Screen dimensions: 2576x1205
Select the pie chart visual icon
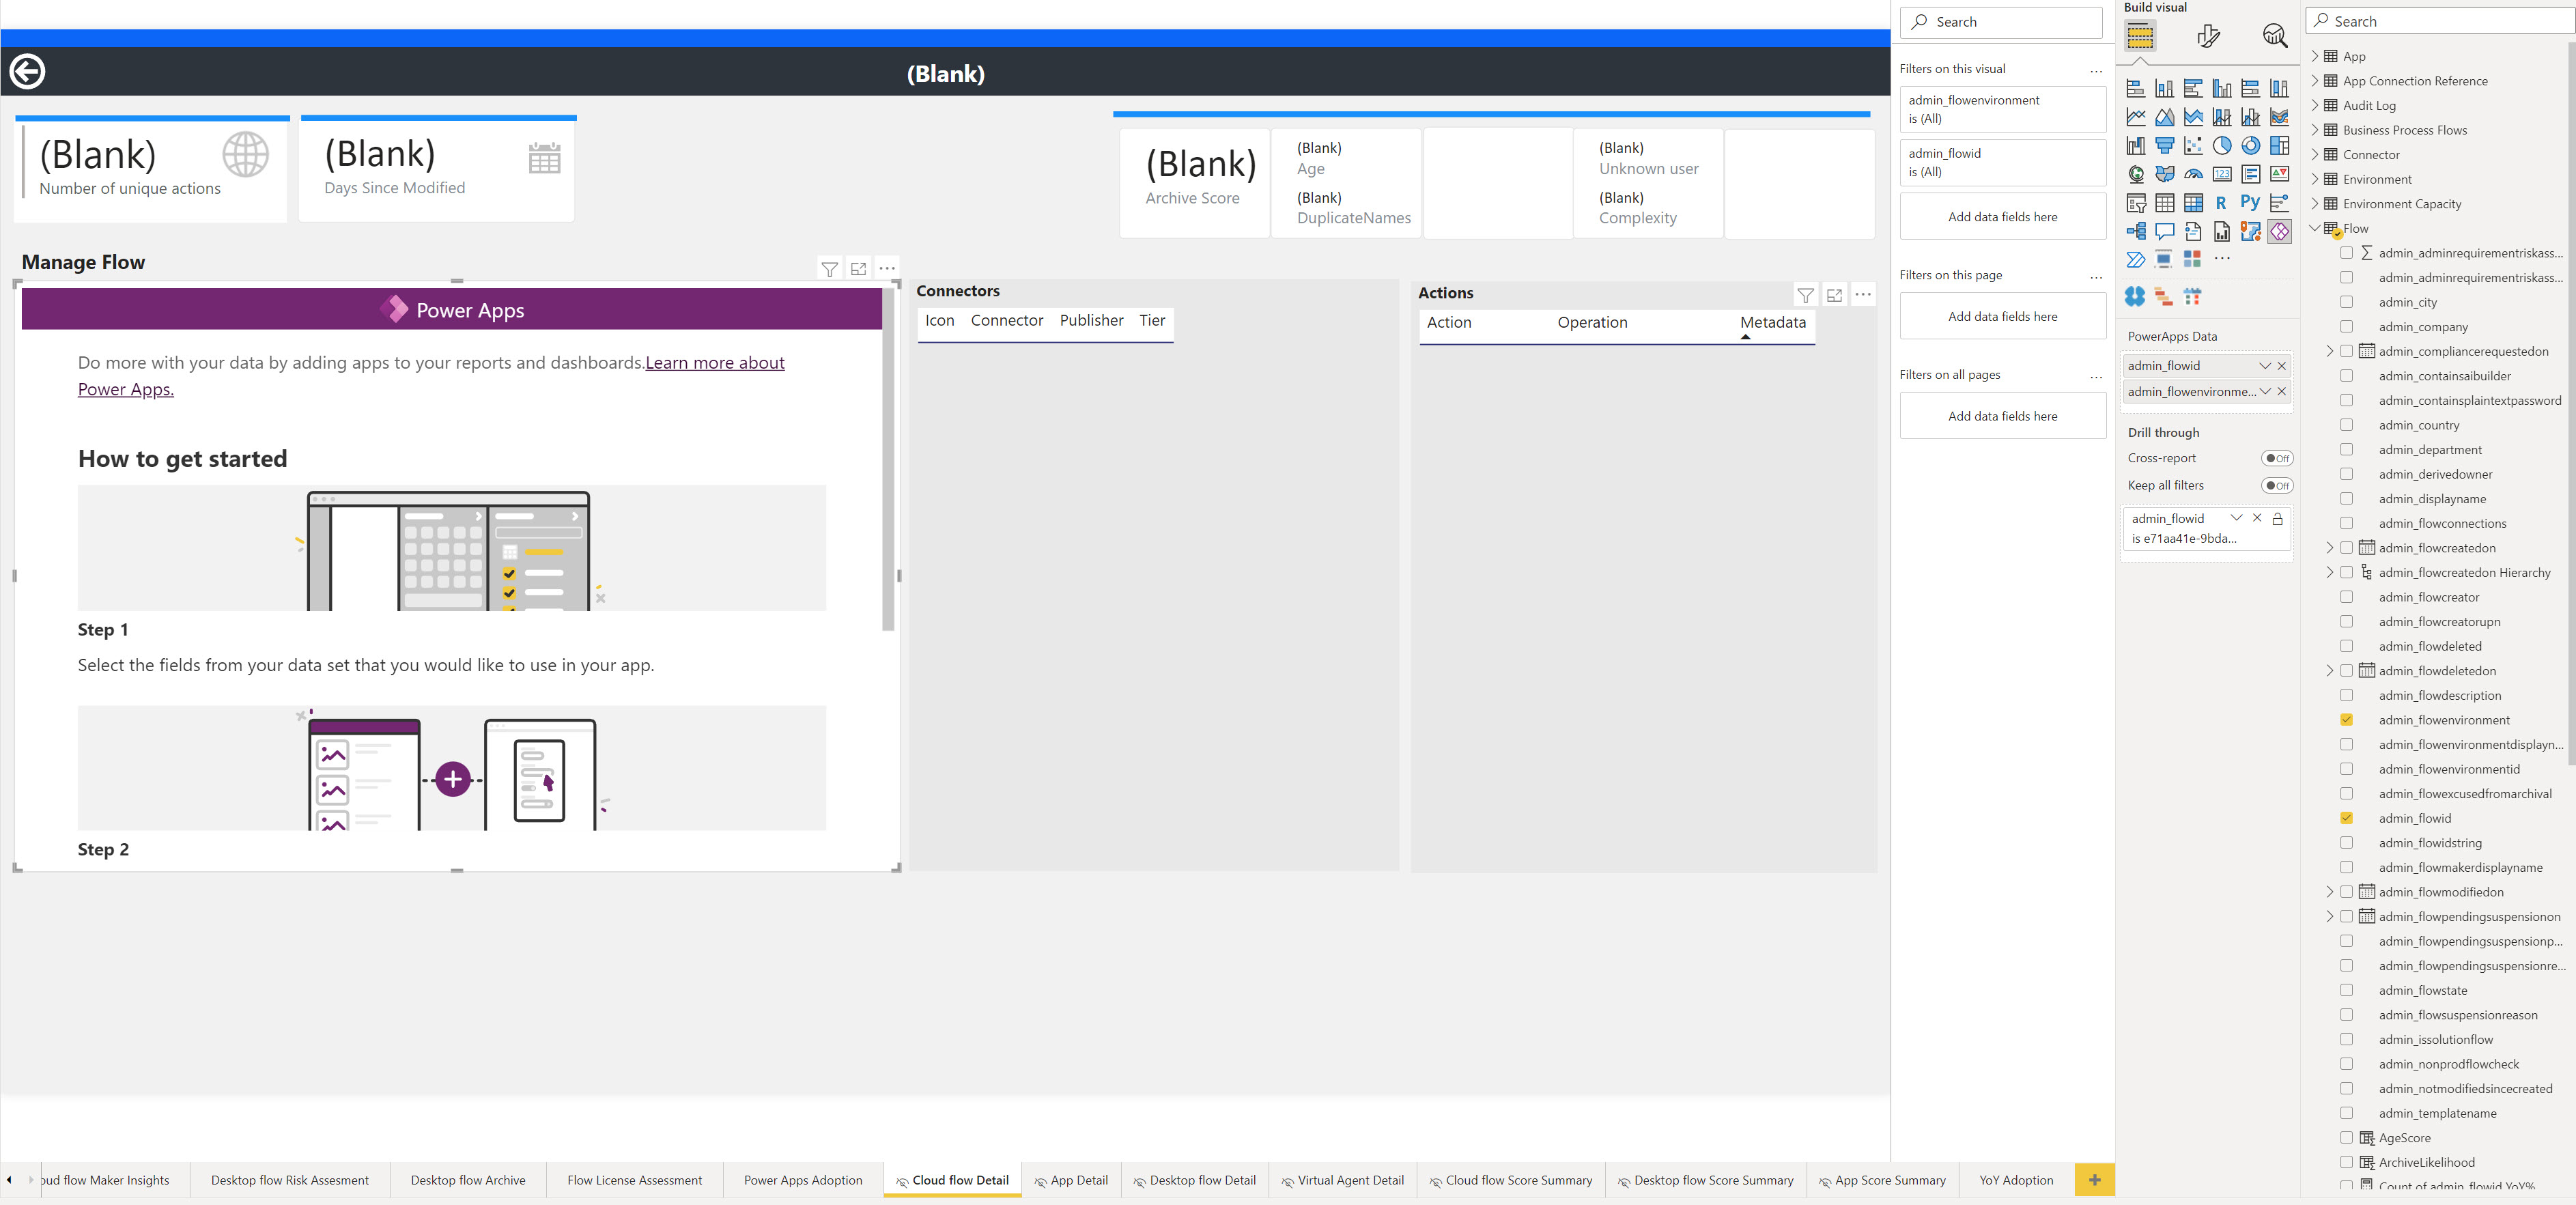(x=2223, y=146)
